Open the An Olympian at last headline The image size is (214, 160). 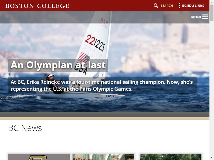pyautogui.click(x=58, y=65)
